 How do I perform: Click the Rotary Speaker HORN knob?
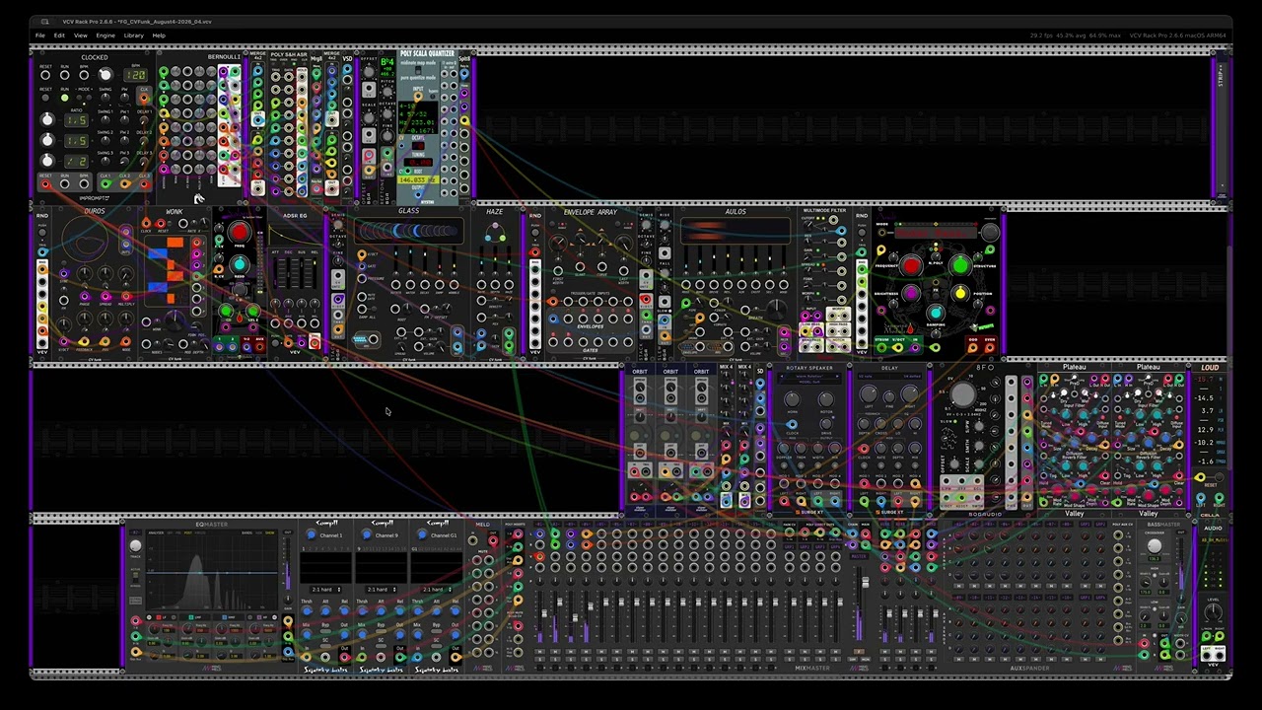792,399
